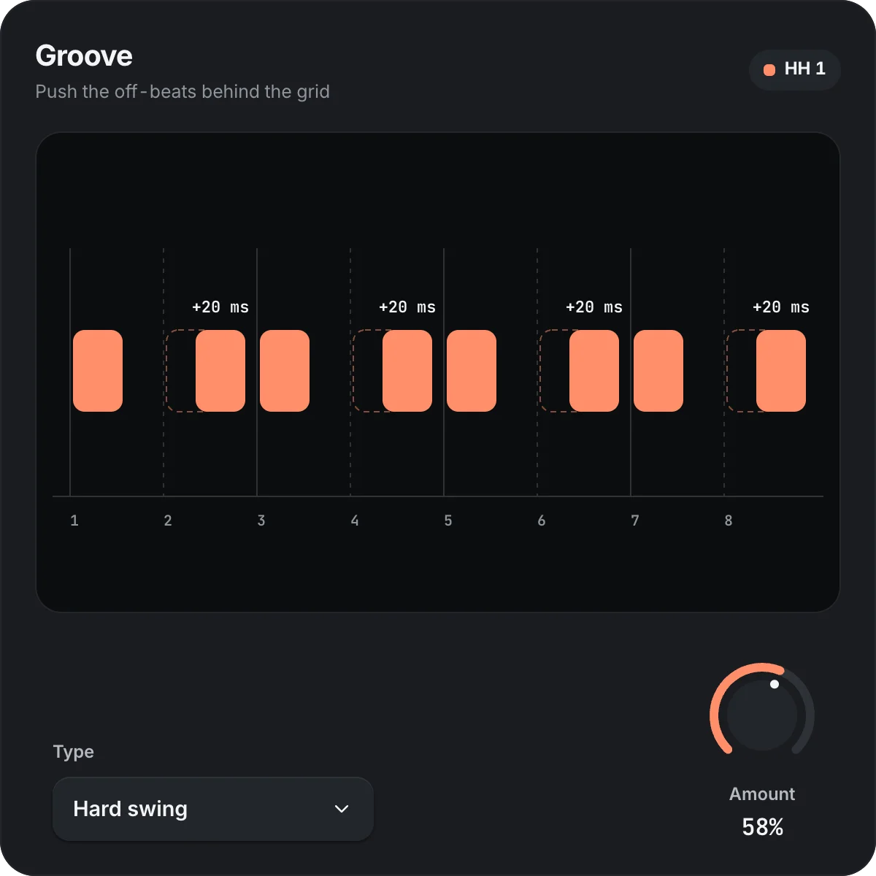
Task: Select the hit block at step 5
Action: pyautogui.click(x=472, y=371)
